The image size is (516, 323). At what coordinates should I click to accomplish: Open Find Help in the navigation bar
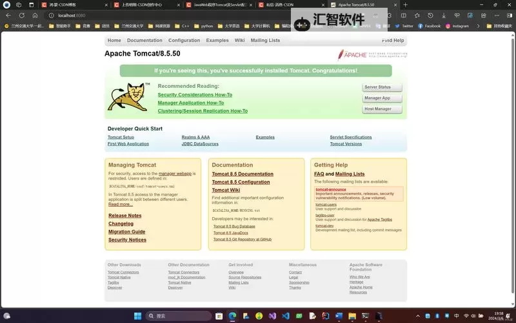point(393,40)
